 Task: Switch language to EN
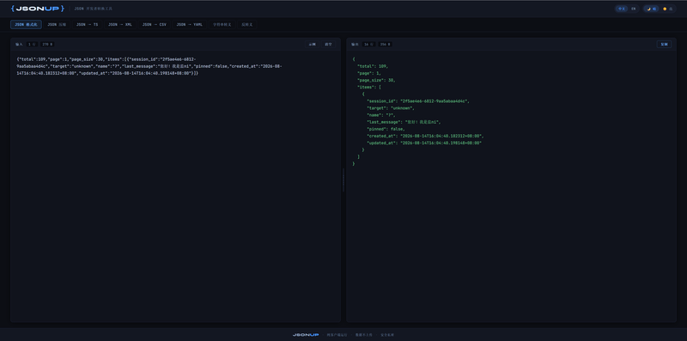tap(633, 9)
